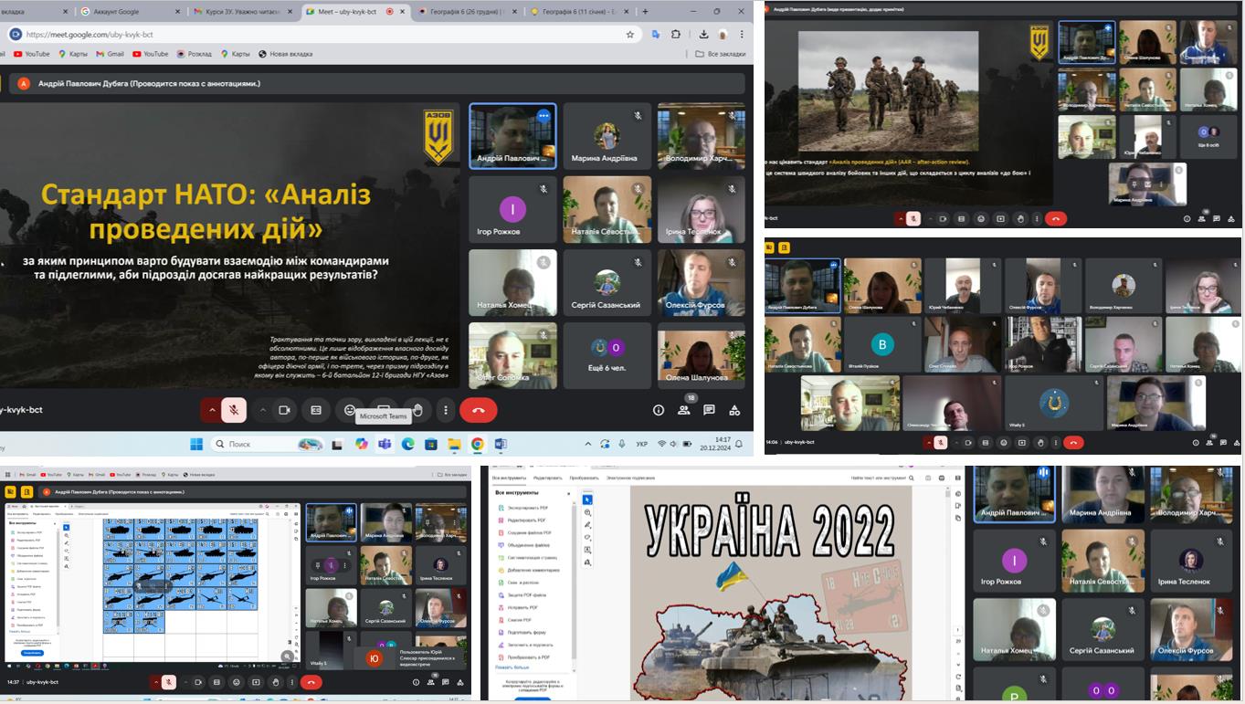Select zoom magnifier tool in УКРАЇНА PDF toolbar
The width and height of the screenshot is (1245, 704).
(x=587, y=512)
